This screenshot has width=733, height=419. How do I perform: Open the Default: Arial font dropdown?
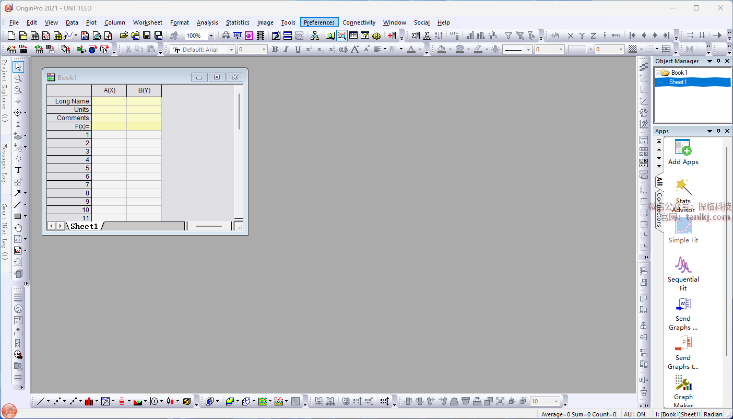[231, 50]
